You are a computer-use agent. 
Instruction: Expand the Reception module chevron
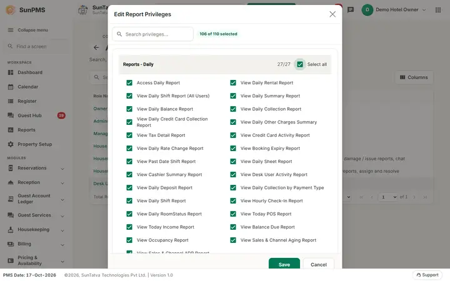(x=62, y=183)
